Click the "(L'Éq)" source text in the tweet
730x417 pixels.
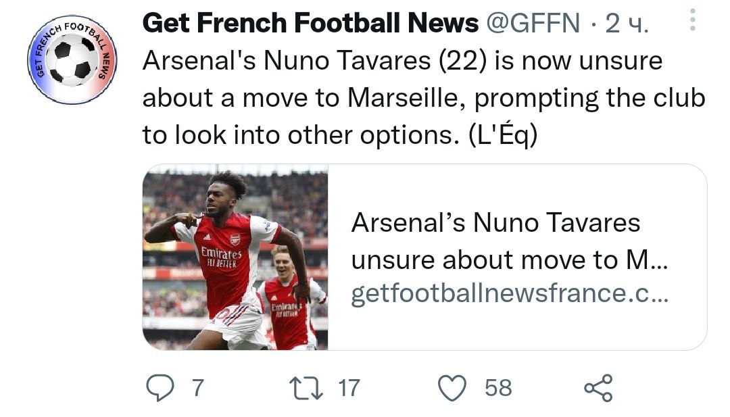(x=500, y=134)
